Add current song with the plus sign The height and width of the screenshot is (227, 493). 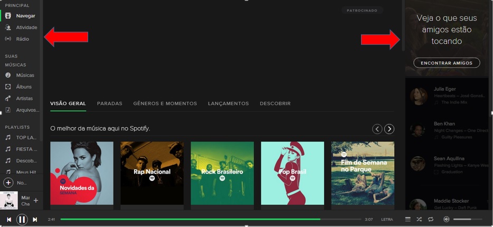pyautogui.click(x=36, y=200)
